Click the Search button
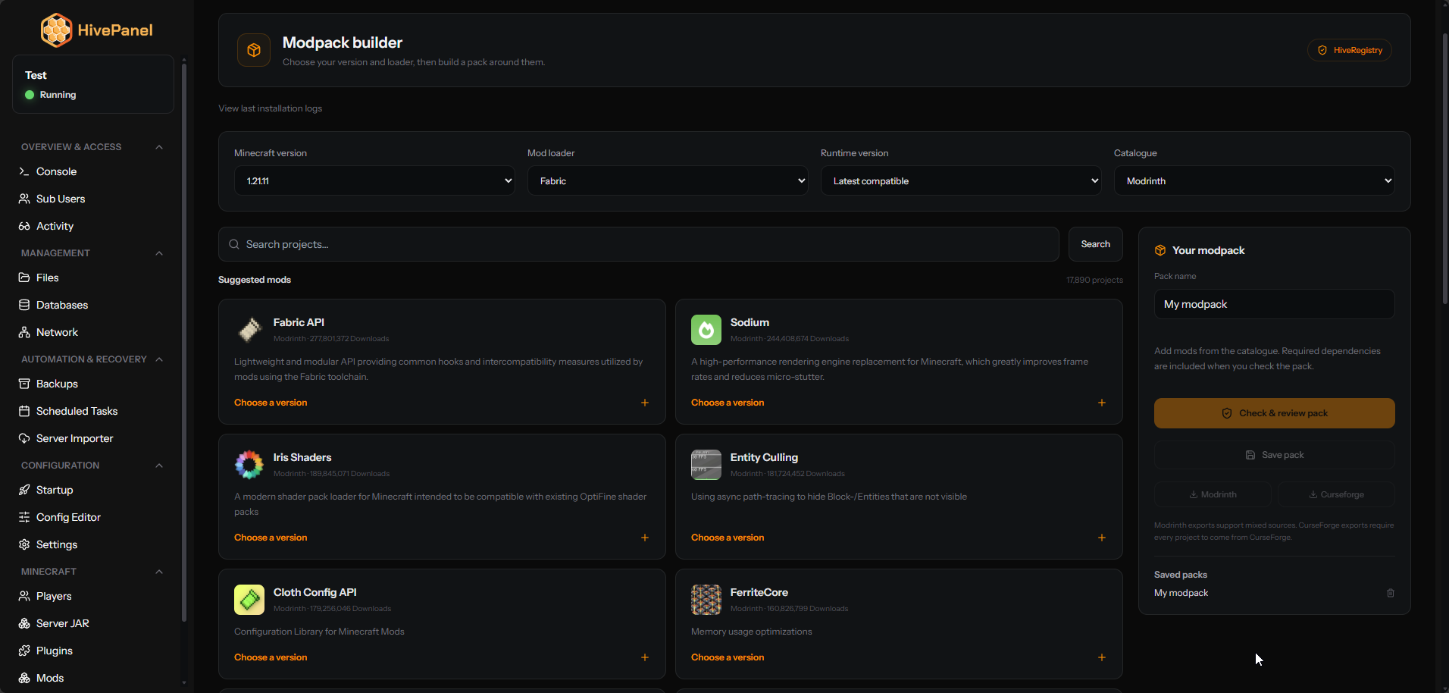Screen dimensions: 1449x693 click(x=1096, y=244)
